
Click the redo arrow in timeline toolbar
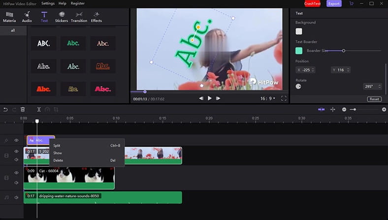pos(14,109)
